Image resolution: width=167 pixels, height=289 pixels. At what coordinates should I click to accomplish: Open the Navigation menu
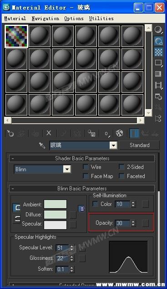pyautogui.click(x=46, y=18)
